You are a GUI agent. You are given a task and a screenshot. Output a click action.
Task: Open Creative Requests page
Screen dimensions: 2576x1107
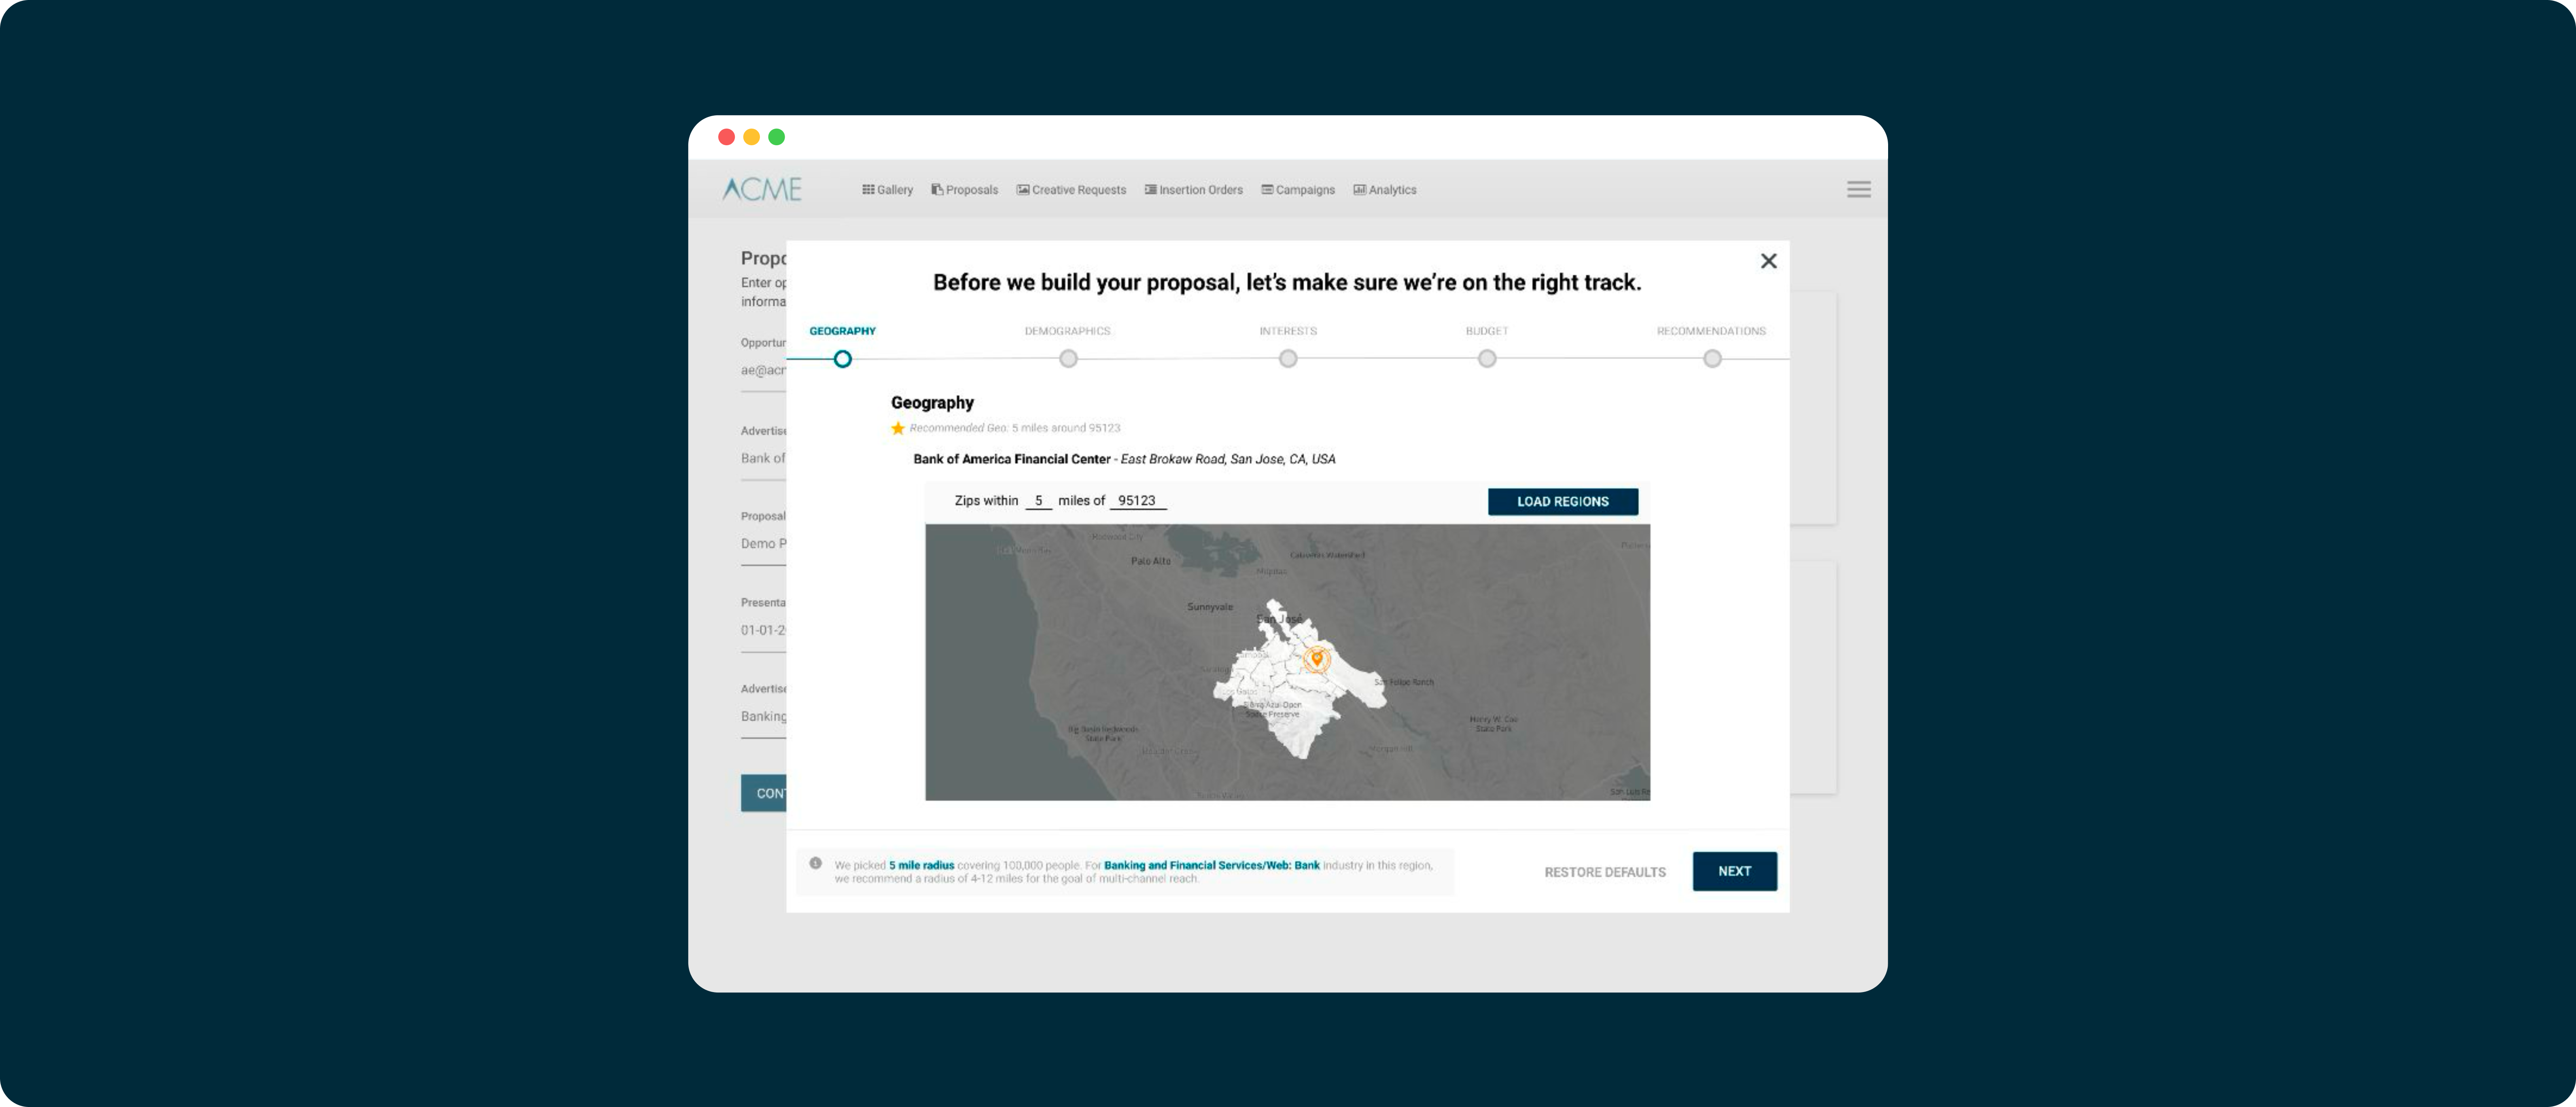coord(1071,190)
